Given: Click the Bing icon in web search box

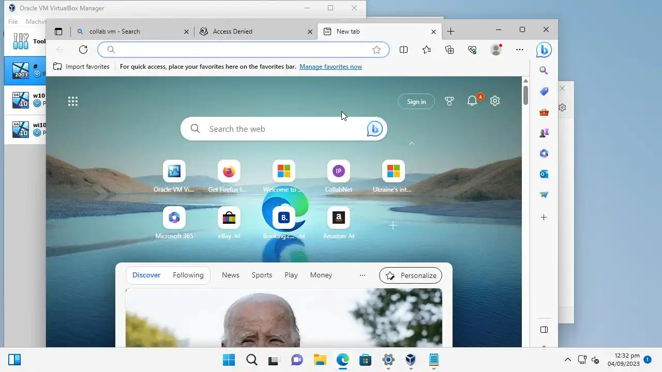Looking at the screenshot, I should 374,129.
